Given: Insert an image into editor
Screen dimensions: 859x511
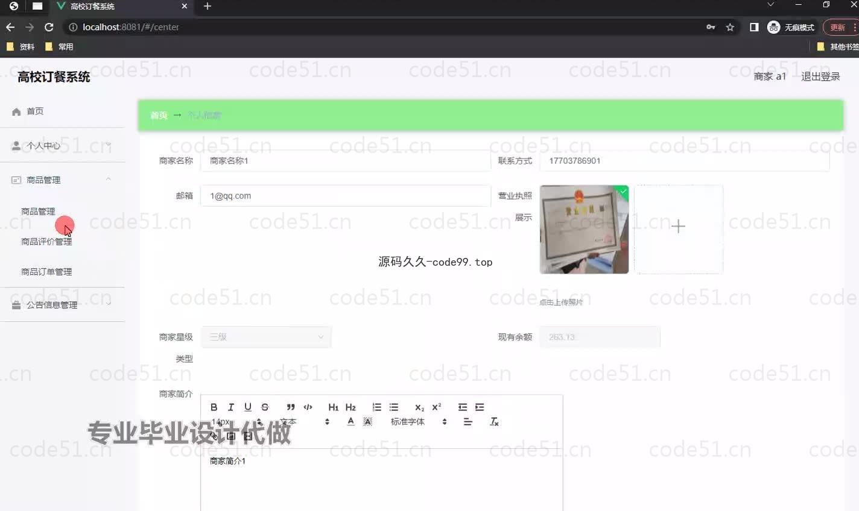Looking at the screenshot, I should (x=230, y=436).
